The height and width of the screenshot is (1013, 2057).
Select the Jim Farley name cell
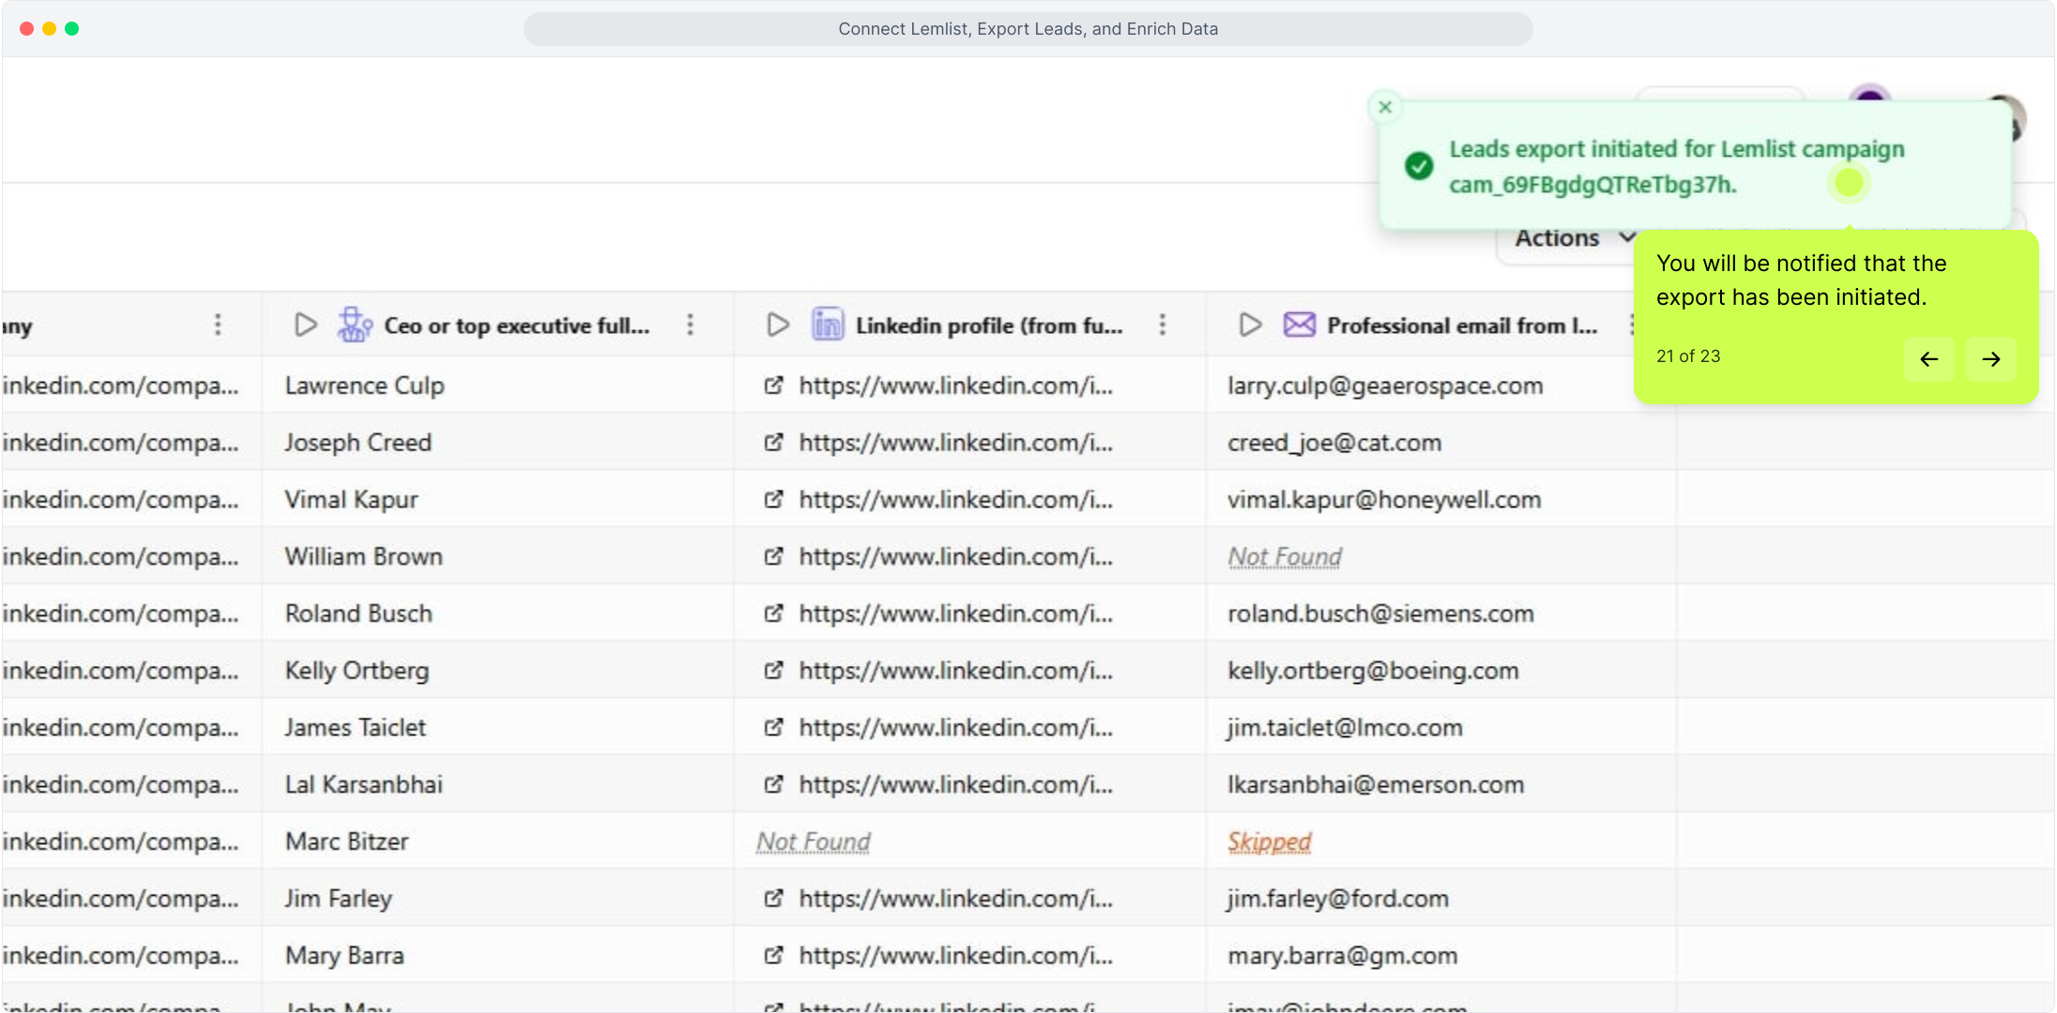[497, 899]
